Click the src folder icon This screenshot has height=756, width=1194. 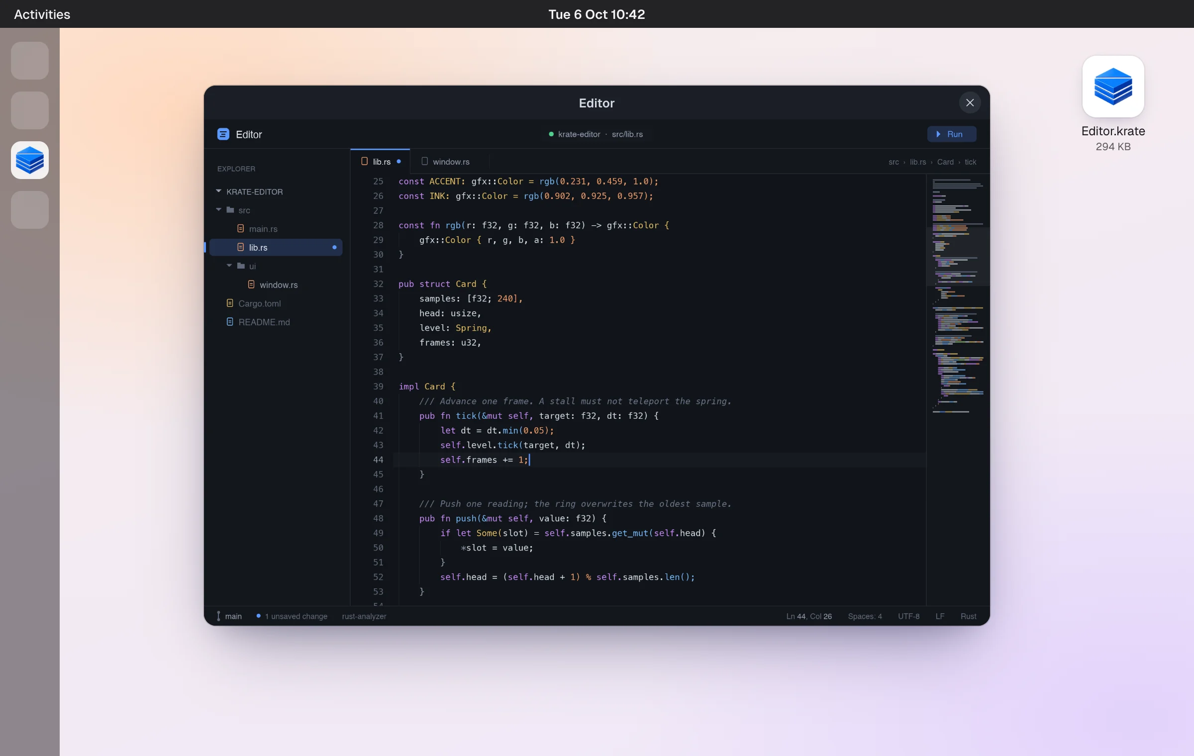pos(230,210)
